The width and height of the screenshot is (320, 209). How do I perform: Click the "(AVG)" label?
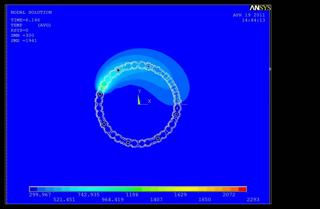[x=44, y=25]
